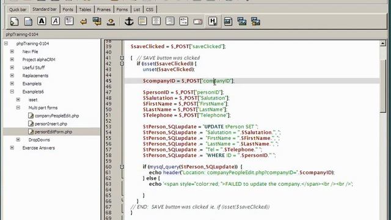Screen dimensions: 391x220
Task: Insert a horizontal Rule with the yellow lines icon
Action: click(142, 21)
